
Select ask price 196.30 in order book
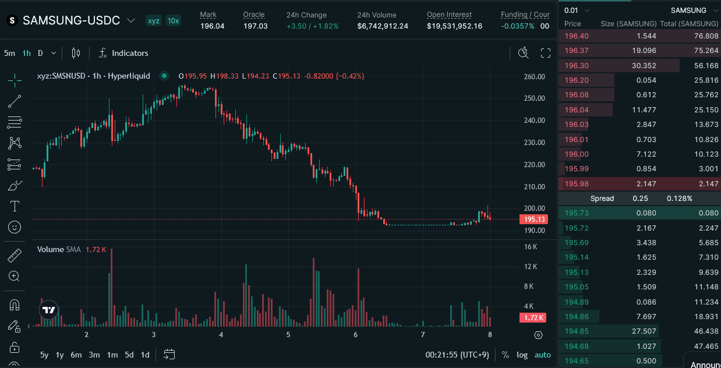[577, 66]
